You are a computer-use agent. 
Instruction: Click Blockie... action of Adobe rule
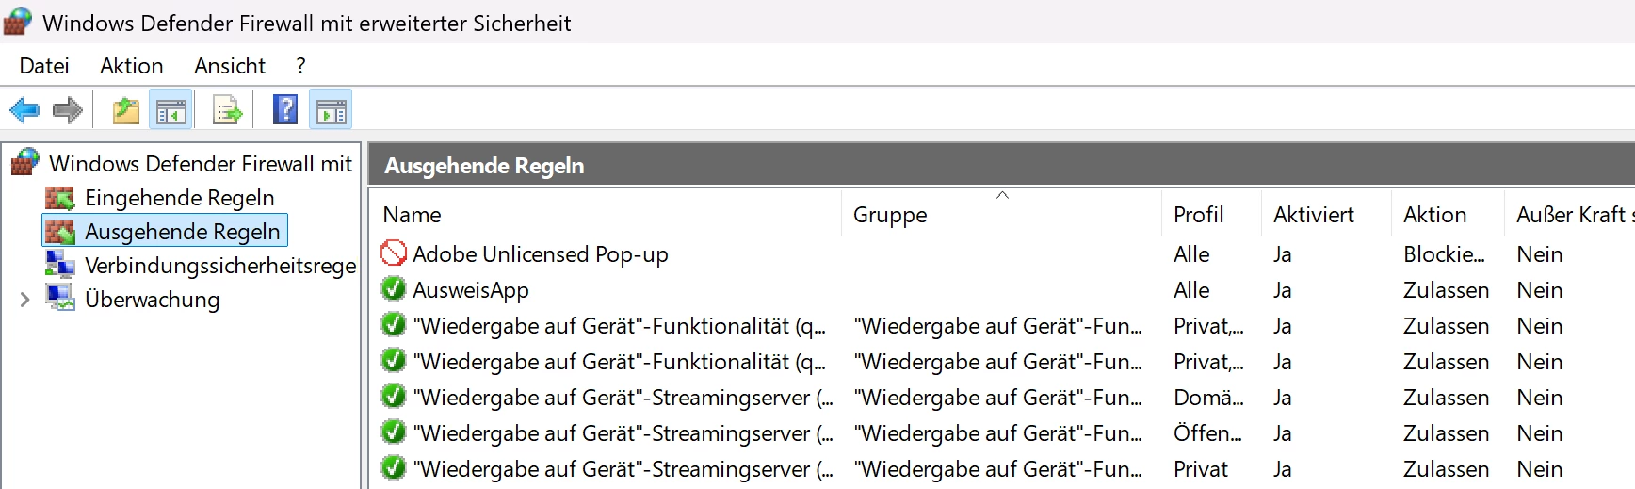(x=1444, y=254)
